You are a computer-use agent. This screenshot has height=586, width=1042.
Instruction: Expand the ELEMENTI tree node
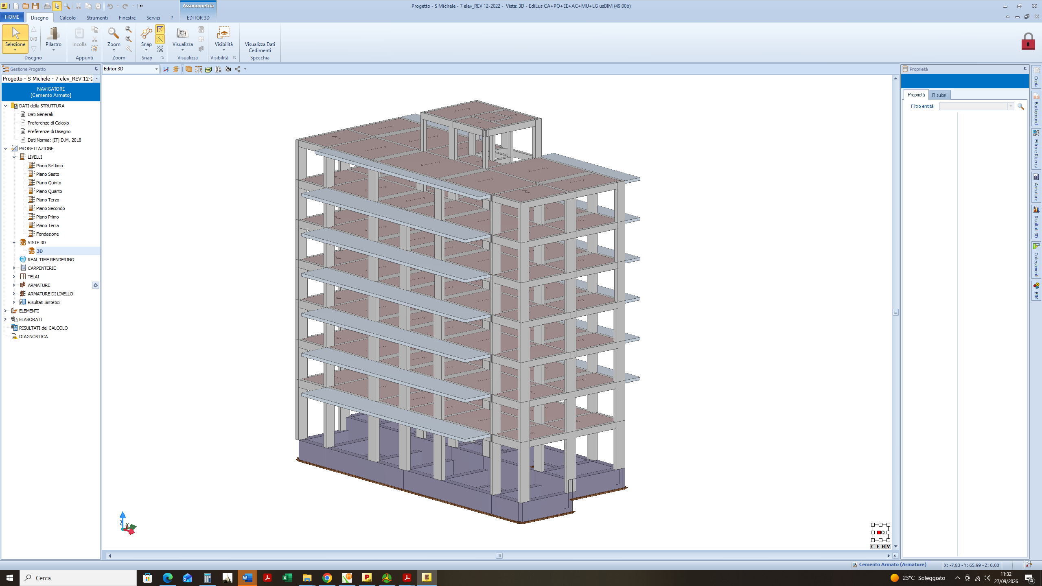(x=5, y=311)
